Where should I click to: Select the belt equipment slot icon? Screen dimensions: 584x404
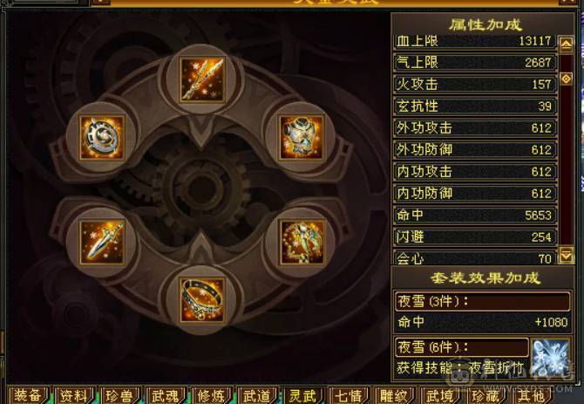pos(202,300)
